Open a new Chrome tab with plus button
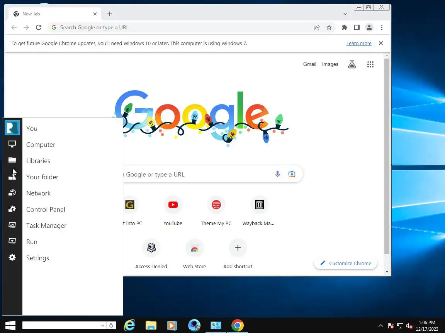The width and height of the screenshot is (445, 333). pyautogui.click(x=110, y=14)
